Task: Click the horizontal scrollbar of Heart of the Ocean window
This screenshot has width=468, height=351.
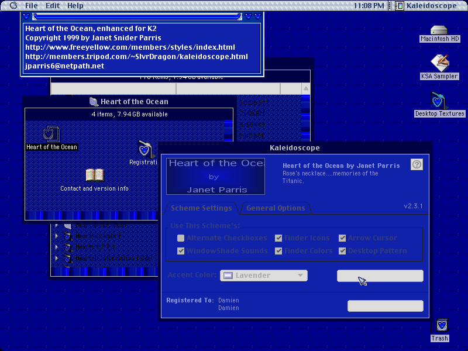Action: point(91,215)
